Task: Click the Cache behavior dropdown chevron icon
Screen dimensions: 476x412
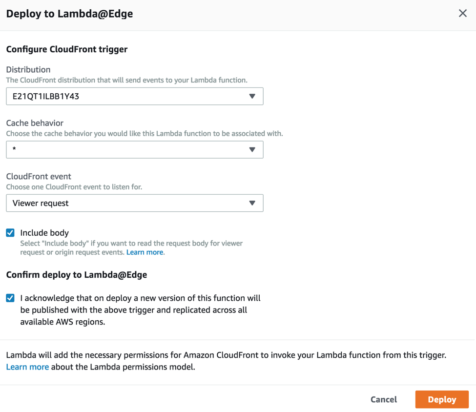Action: (253, 149)
